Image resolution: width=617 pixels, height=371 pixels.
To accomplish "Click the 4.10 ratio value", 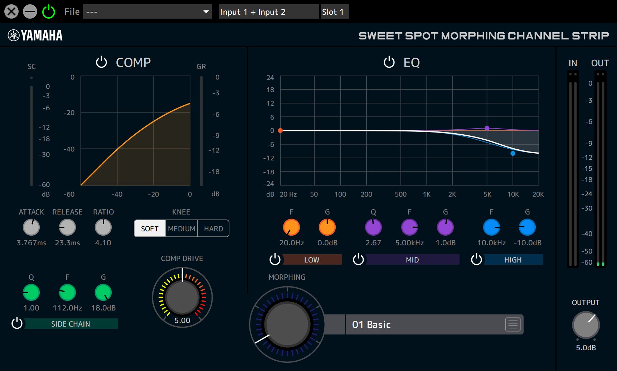I will point(103,243).
